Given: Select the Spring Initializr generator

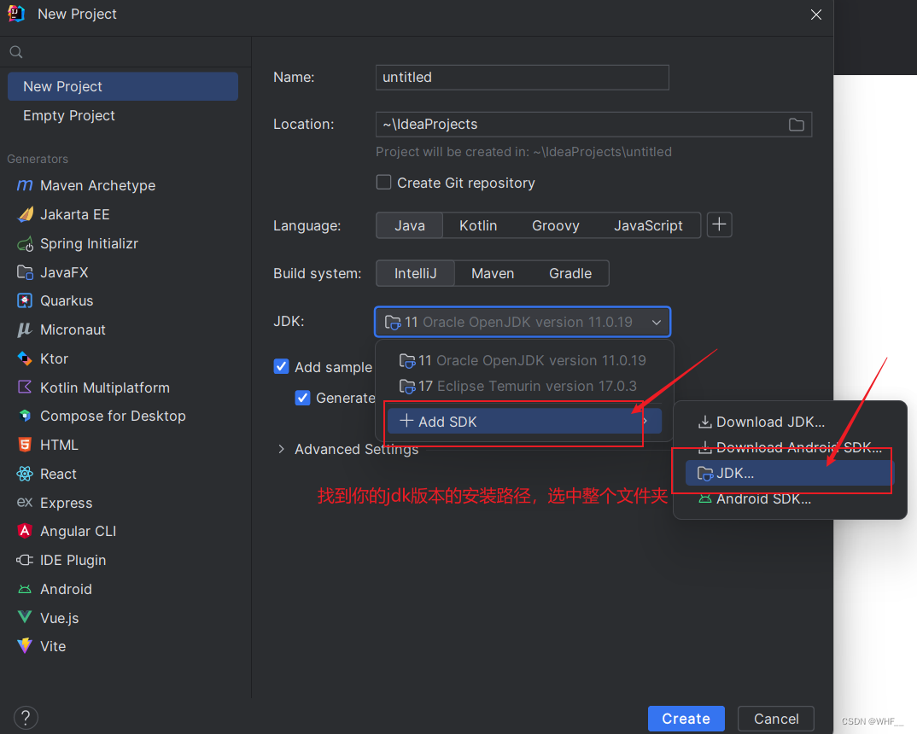Looking at the screenshot, I should [123, 244].
